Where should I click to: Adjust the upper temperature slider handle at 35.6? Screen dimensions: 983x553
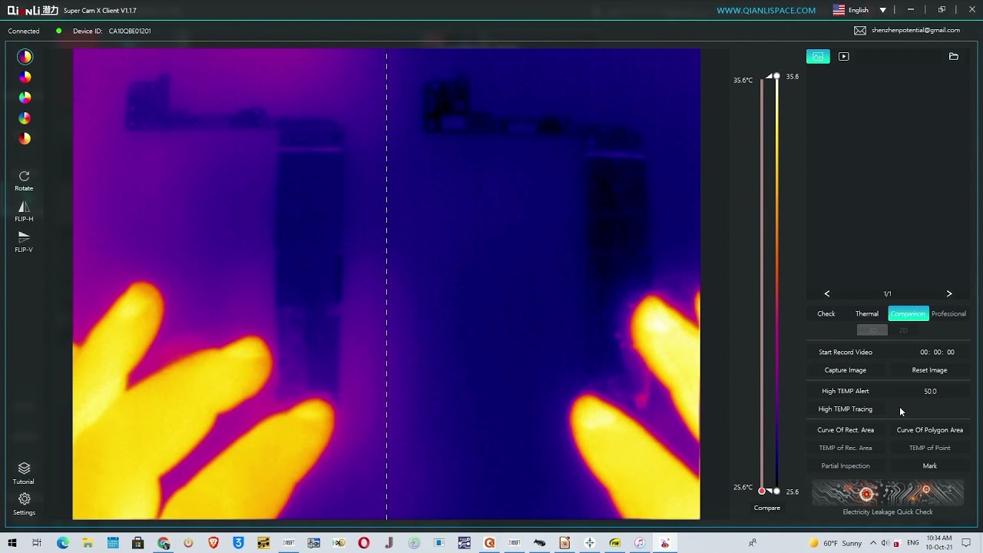click(776, 76)
